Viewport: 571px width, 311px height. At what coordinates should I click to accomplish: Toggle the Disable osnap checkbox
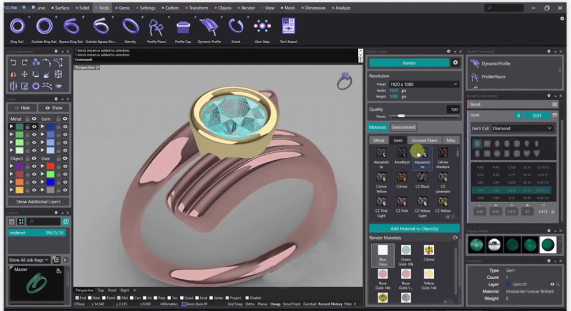248,298
